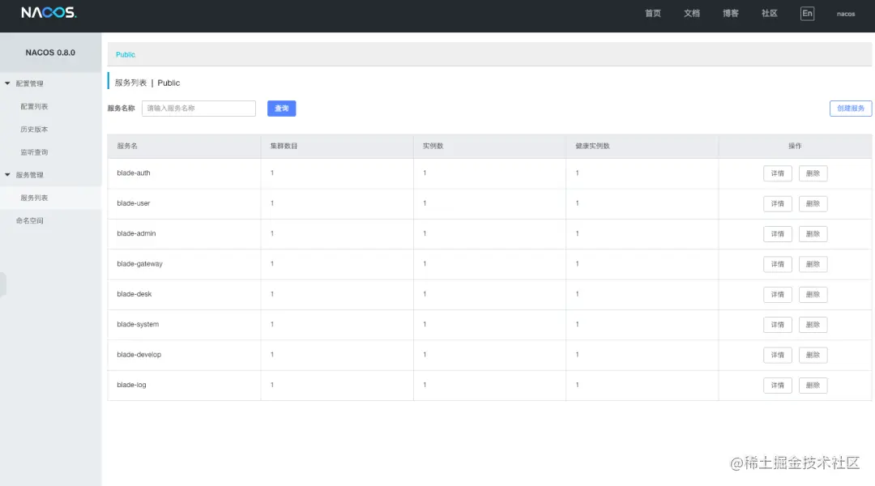The height and width of the screenshot is (486, 875).
Task: Select the blade-system service name
Action: click(x=138, y=324)
